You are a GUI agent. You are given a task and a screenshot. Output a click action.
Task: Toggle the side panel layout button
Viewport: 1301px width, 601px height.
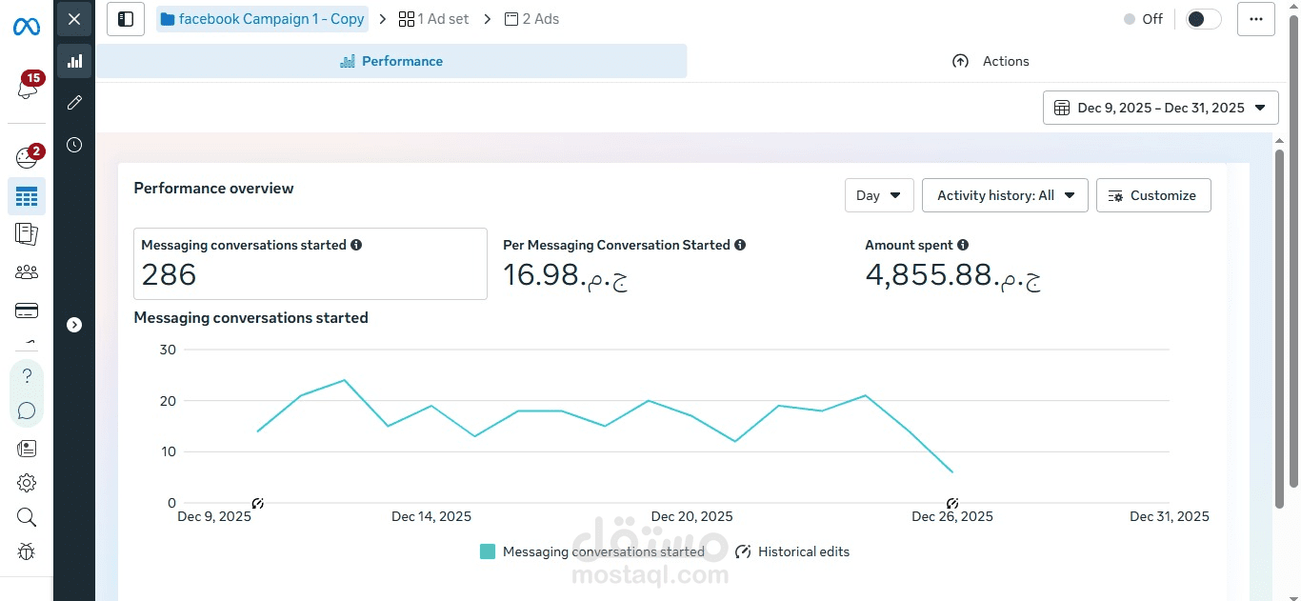126,19
